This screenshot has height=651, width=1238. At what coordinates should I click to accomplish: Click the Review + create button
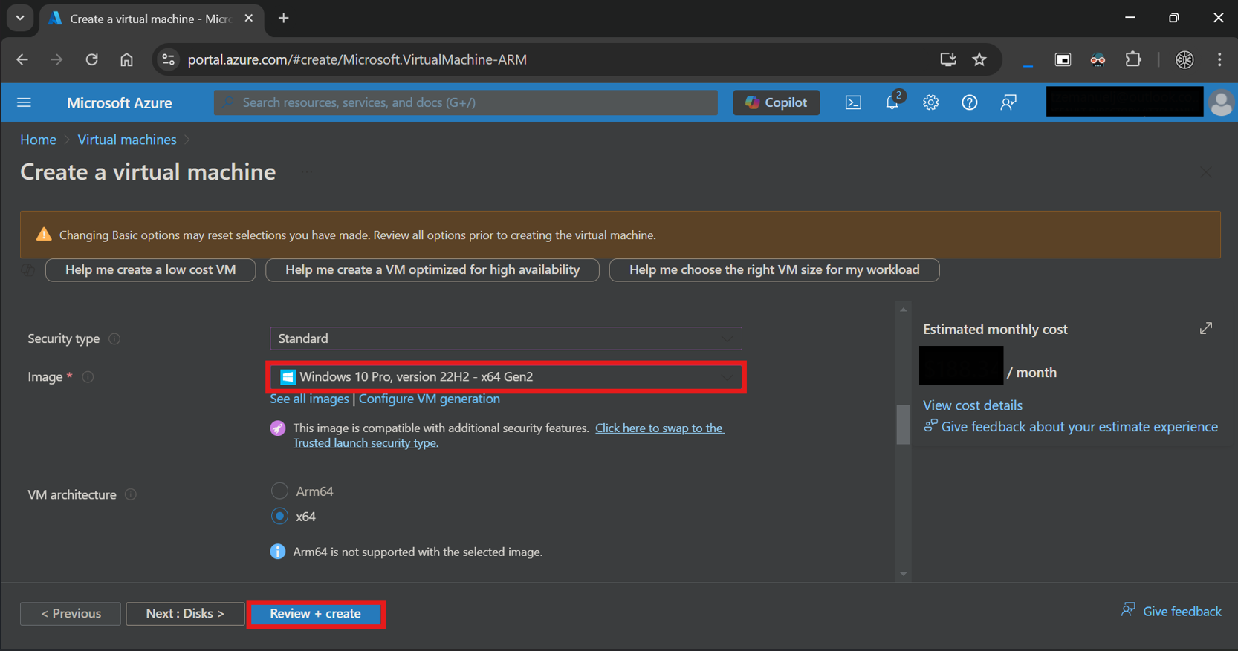(x=316, y=614)
